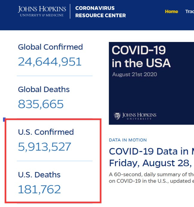Image resolution: width=194 pixels, height=207 pixels.
Task: Open the Coronavirus Resource Center title link
Action: click(x=100, y=12)
